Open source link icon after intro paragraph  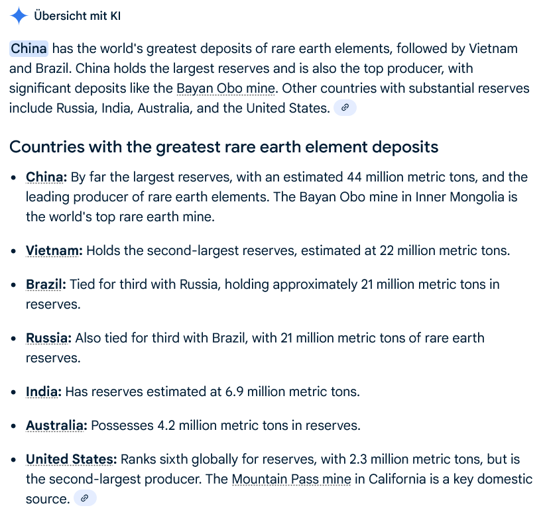pos(345,108)
